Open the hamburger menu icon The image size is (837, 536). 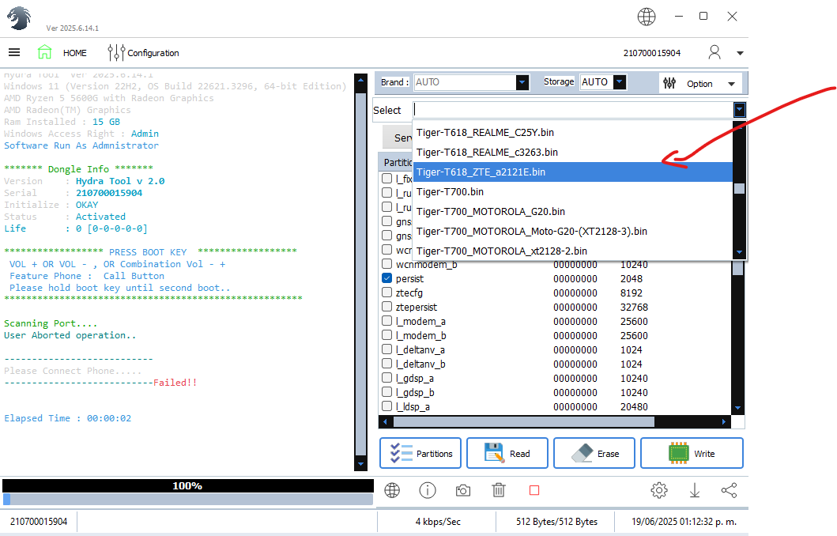[14, 53]
